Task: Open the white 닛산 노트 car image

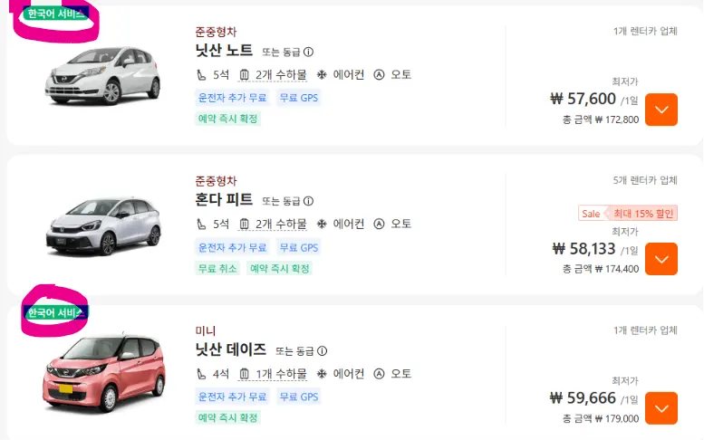Action: [x=102, y=75]
